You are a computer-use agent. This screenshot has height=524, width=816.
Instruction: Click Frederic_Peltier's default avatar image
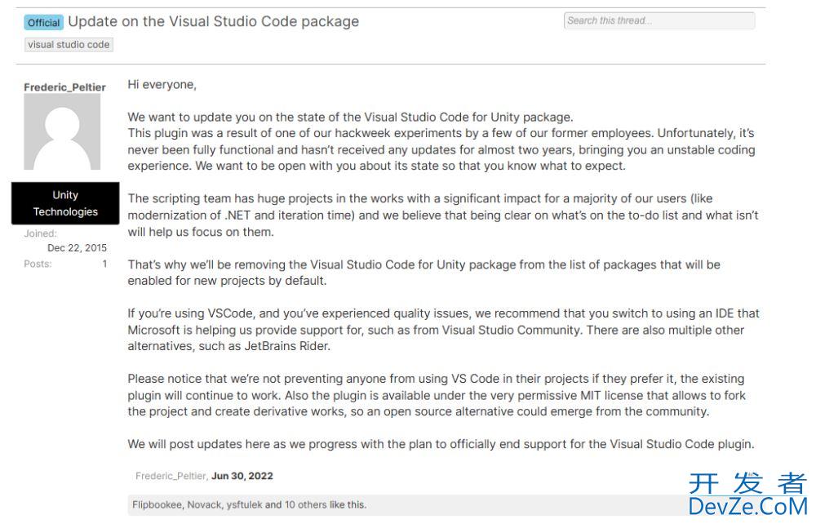tap(62, 131)
